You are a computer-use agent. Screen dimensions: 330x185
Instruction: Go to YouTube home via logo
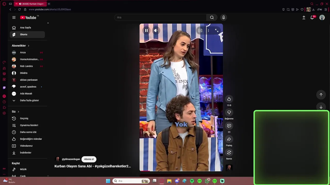(28, 17)
